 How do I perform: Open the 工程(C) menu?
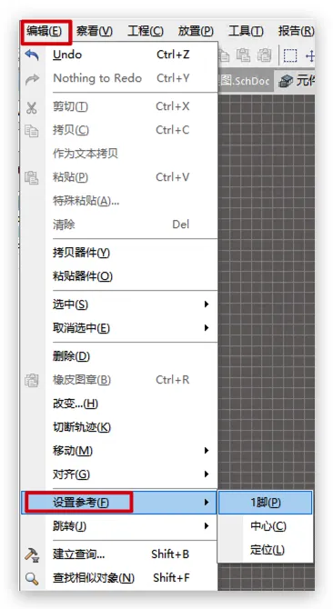(x=146, y=31)
